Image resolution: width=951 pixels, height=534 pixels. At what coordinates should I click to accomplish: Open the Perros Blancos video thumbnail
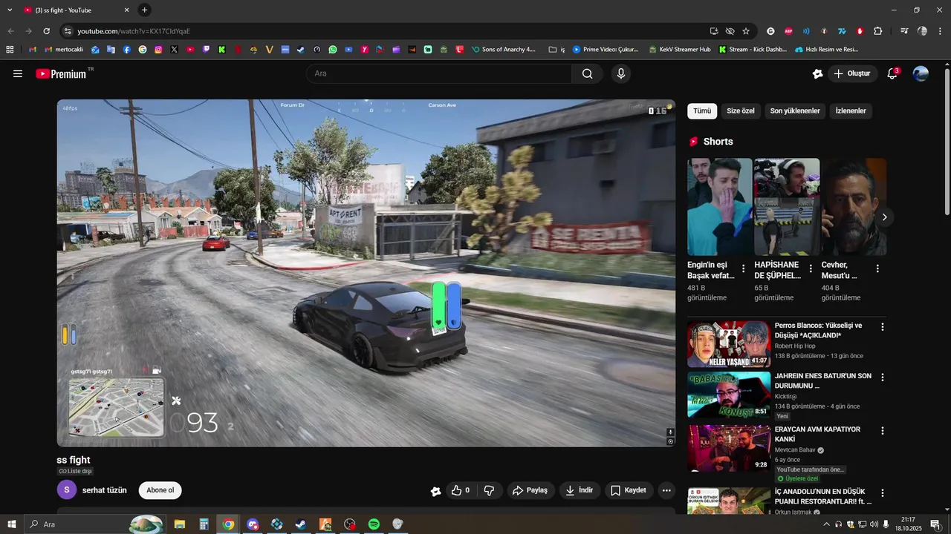coord(729,344)
